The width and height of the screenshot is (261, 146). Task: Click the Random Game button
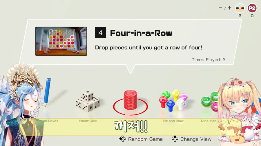point(141,139)
